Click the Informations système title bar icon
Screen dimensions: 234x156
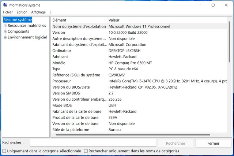[x=5, y=5]
